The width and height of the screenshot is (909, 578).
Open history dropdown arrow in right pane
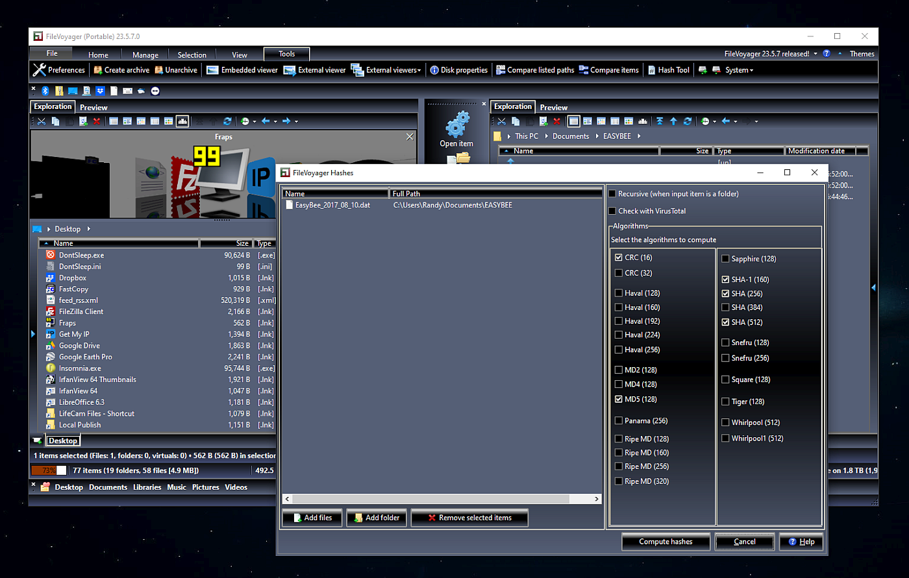pyautogui.click(x=715, y=121)
